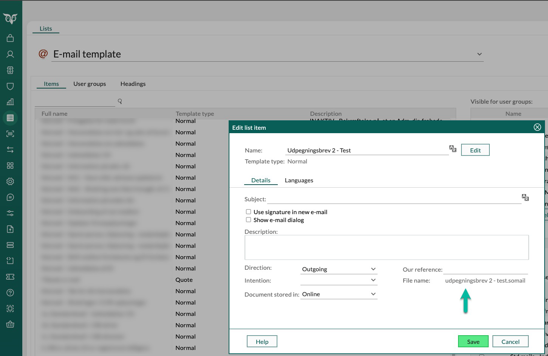Viewport: 548px width, 356px height.
Task: Click into the Description text area
Action: 387,247
